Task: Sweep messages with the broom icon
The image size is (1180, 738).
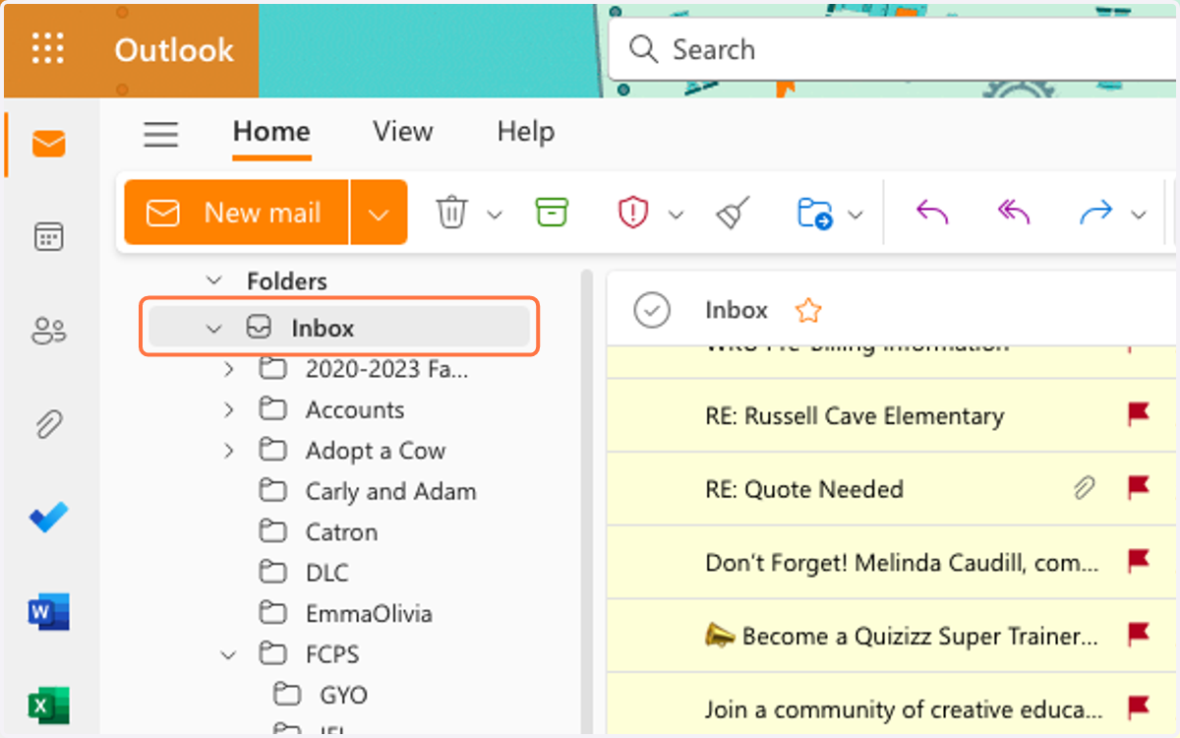Action: point(733,213)
